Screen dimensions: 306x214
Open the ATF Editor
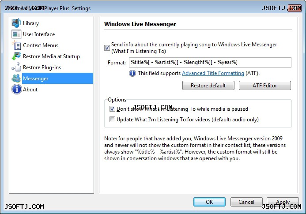pos(265,86)
